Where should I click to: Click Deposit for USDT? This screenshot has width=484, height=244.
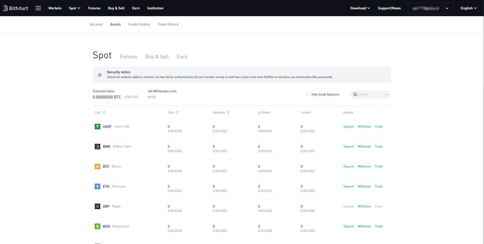348,127
